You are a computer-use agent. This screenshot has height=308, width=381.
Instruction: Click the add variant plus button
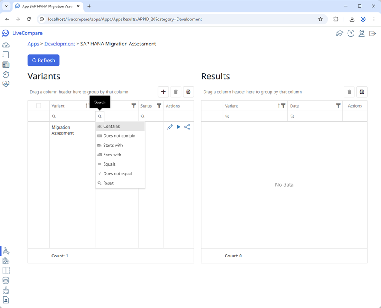pyautogui.click(x=164, y=92)
